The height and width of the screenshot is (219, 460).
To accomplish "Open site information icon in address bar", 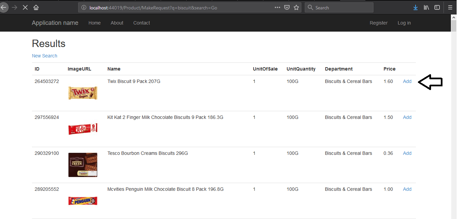I will (x=84, y=7).
